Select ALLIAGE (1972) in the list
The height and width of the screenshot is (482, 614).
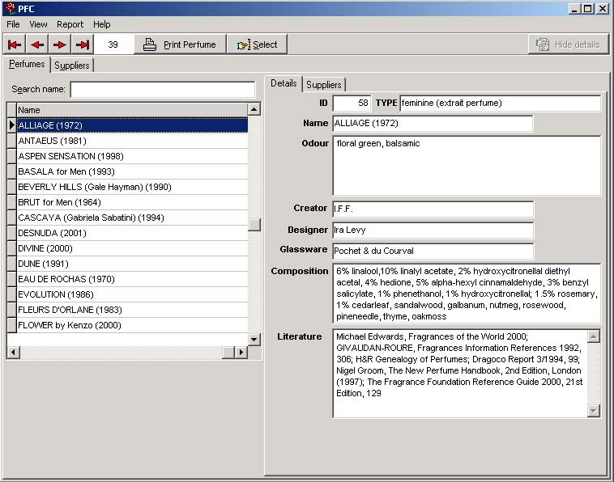pyautogui.click(x=132, y=125)
